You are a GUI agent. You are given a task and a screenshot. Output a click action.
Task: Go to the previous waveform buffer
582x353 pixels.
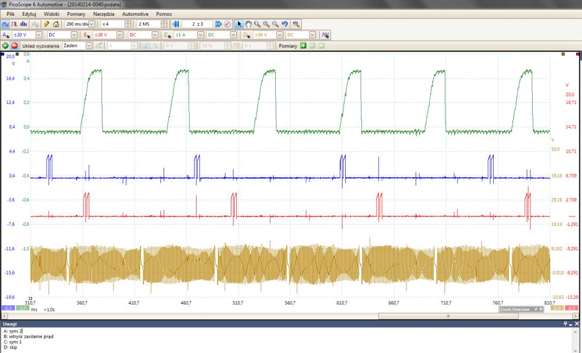click(x=175, y=24)
